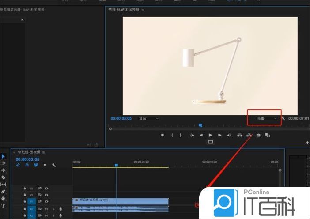Image resolution: width=310 pixels, height=219 pixels.
Task: Select the video clip on V1
Action: 120,200
